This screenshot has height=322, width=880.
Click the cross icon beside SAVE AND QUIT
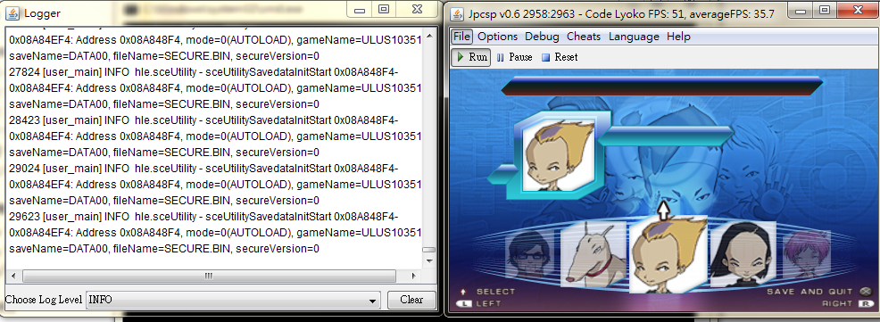(866, 291)
